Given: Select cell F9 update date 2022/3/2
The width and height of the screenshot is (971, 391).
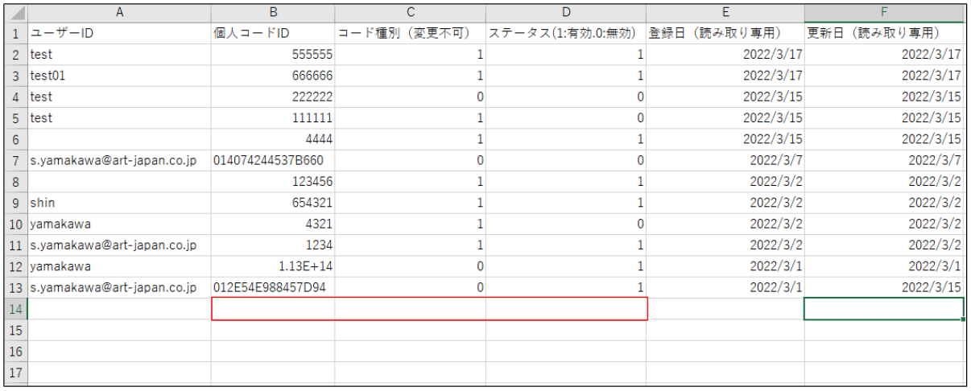Looking at the screenshot, I should [x=884, y=203].
